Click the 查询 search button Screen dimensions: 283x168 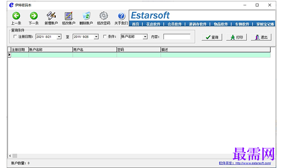212,37
